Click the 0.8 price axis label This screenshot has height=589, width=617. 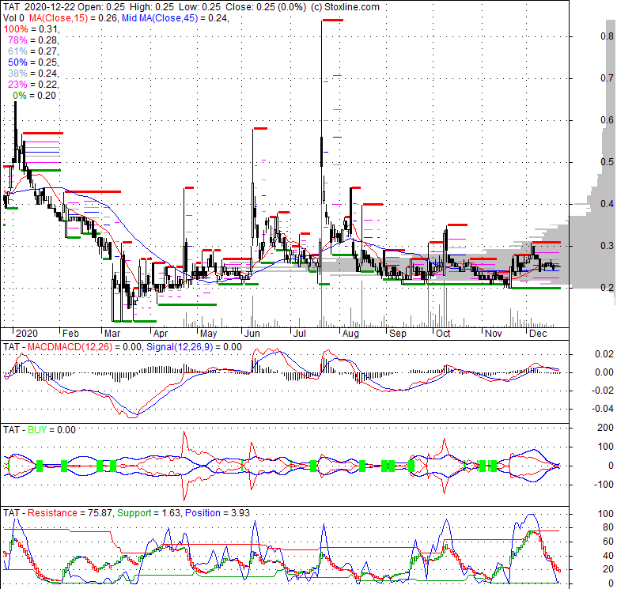tap(608, 36)
